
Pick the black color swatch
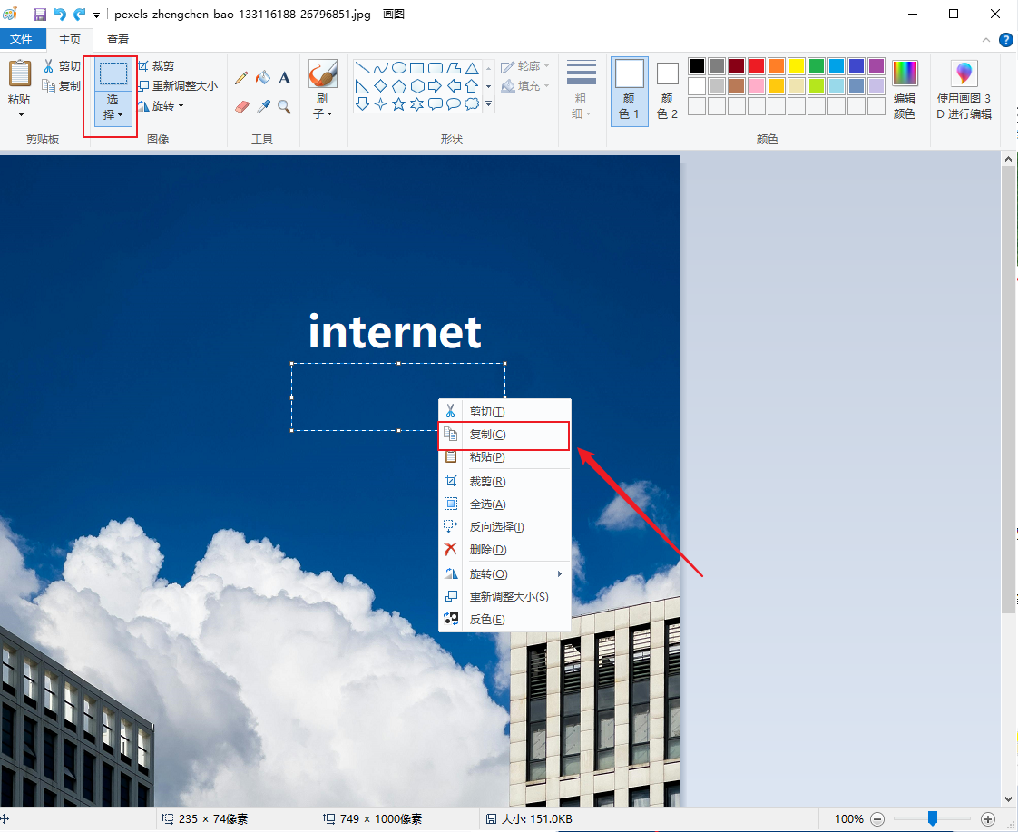pyautogui.click(x=697, y=66)
